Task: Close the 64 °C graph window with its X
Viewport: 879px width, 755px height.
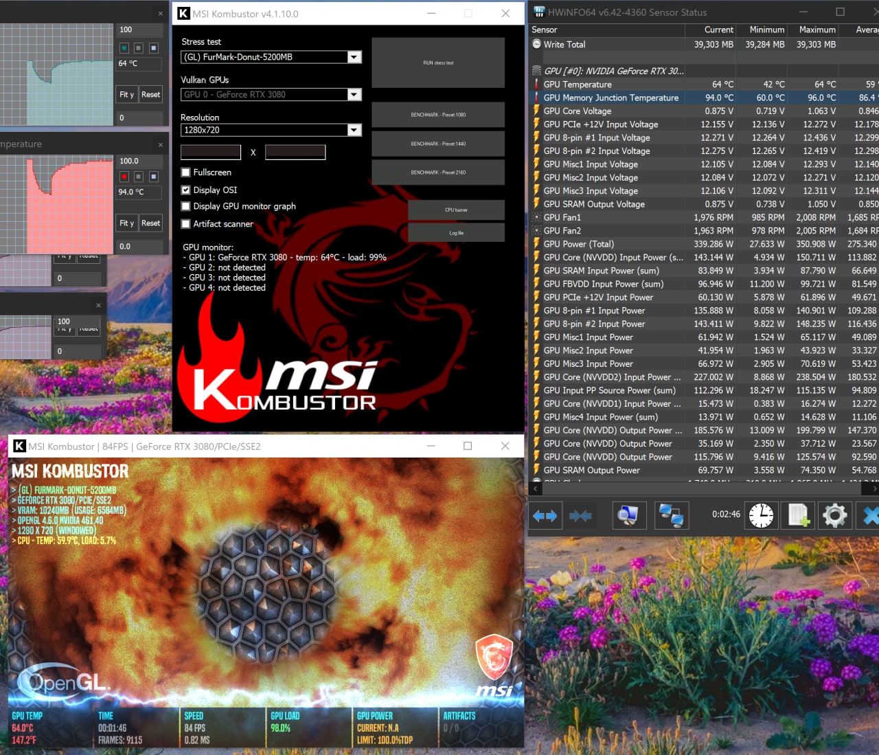Action: pos(161,13)
